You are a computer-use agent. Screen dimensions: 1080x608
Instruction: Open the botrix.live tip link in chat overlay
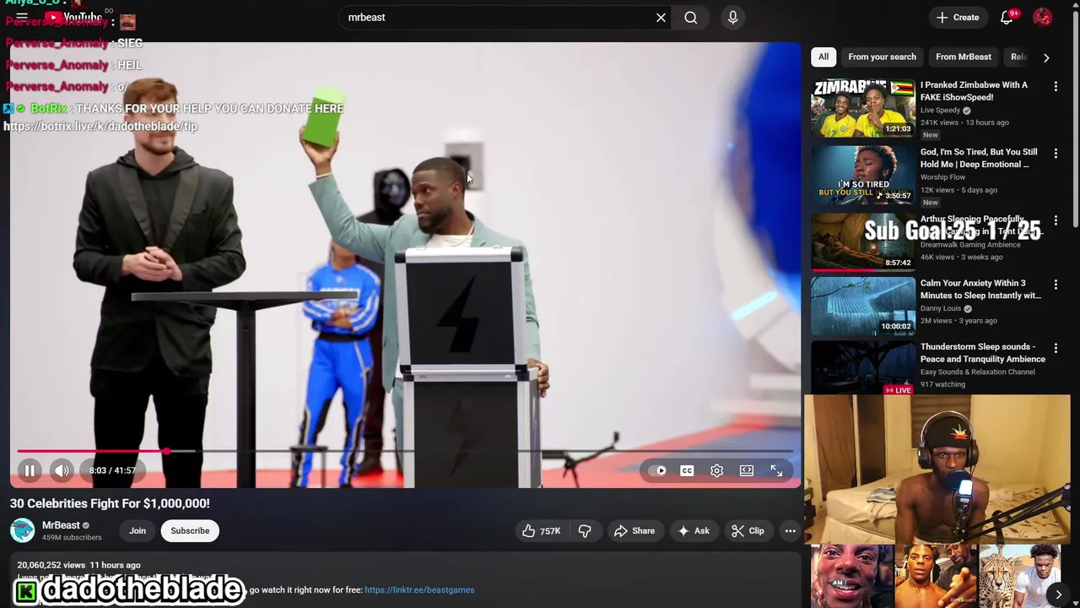click(x=100, y=126)
